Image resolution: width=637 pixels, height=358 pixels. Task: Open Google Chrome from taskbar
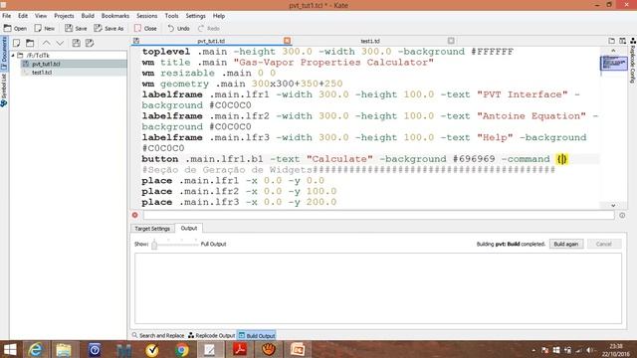coord(181,349)
